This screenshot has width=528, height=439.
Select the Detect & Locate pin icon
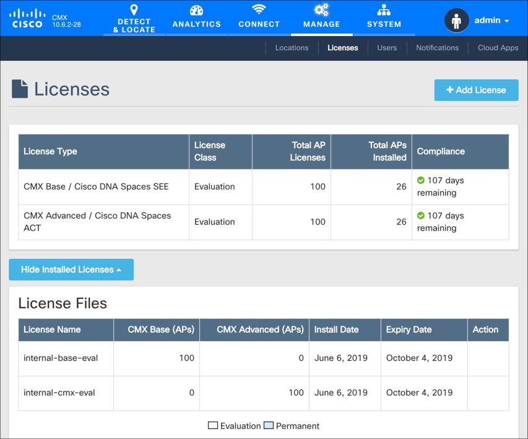click(134, 10)
